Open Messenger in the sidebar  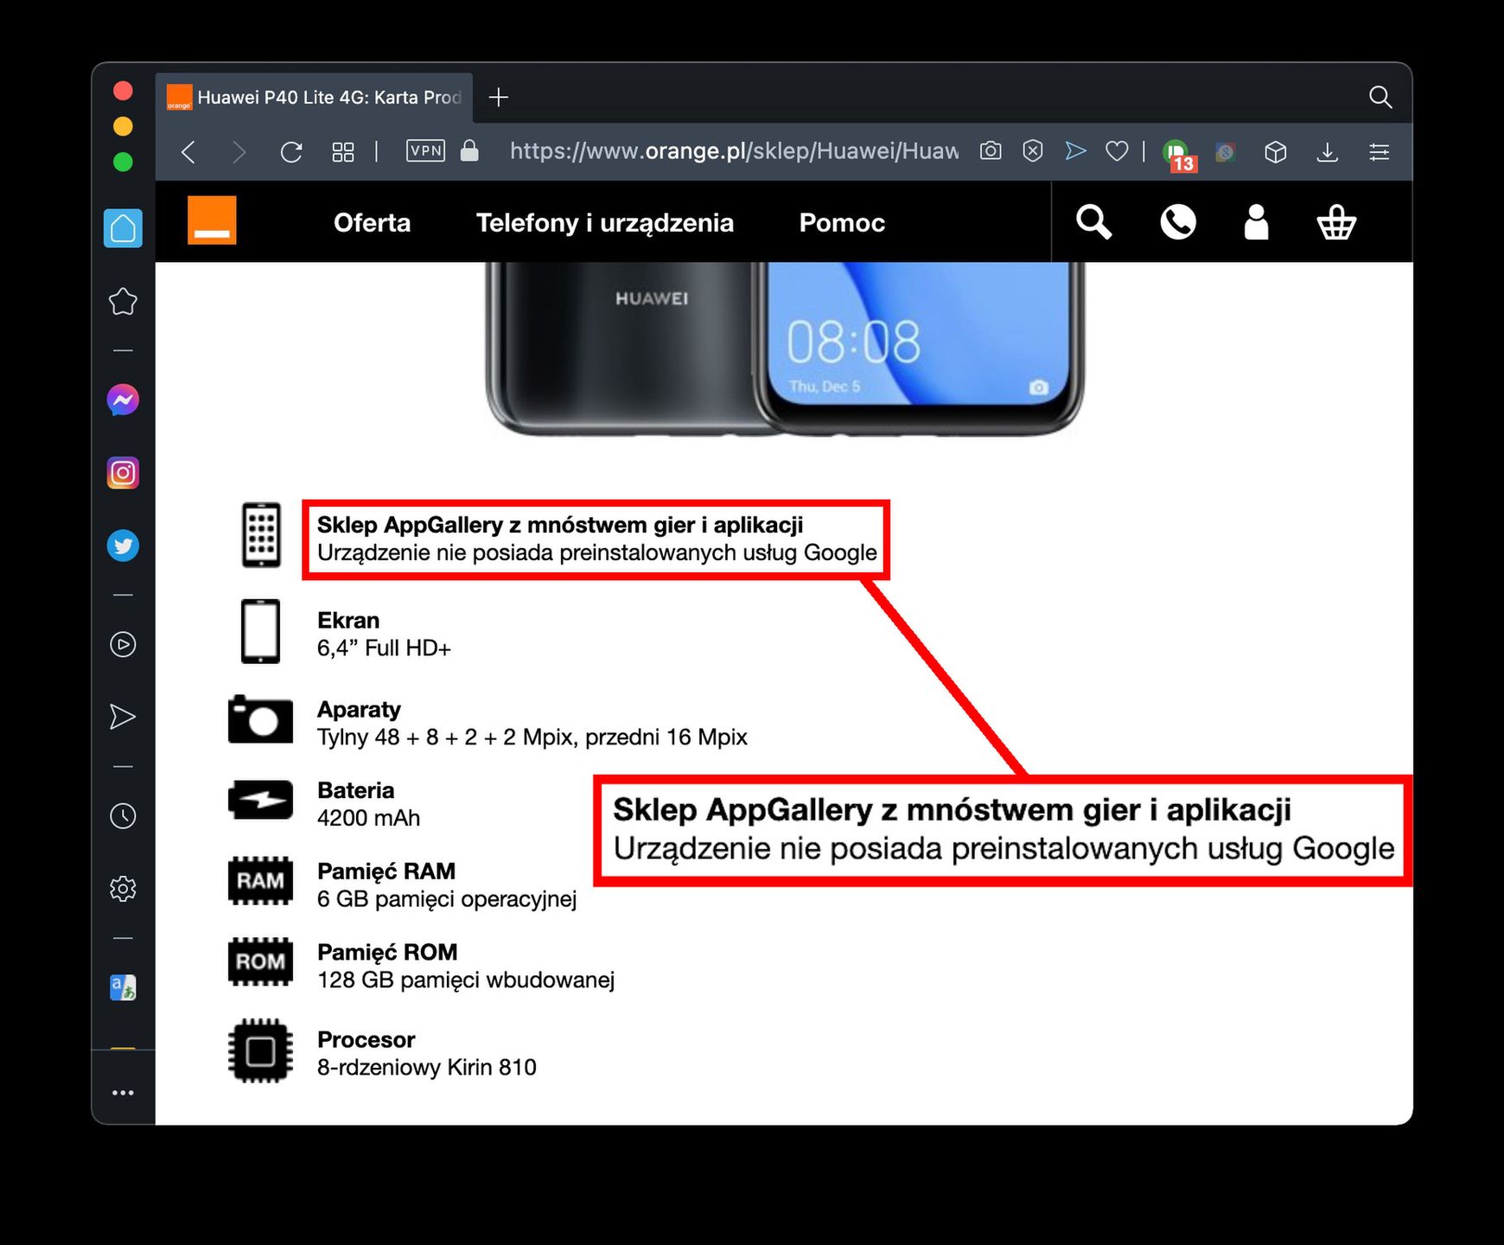click(123, 399)
